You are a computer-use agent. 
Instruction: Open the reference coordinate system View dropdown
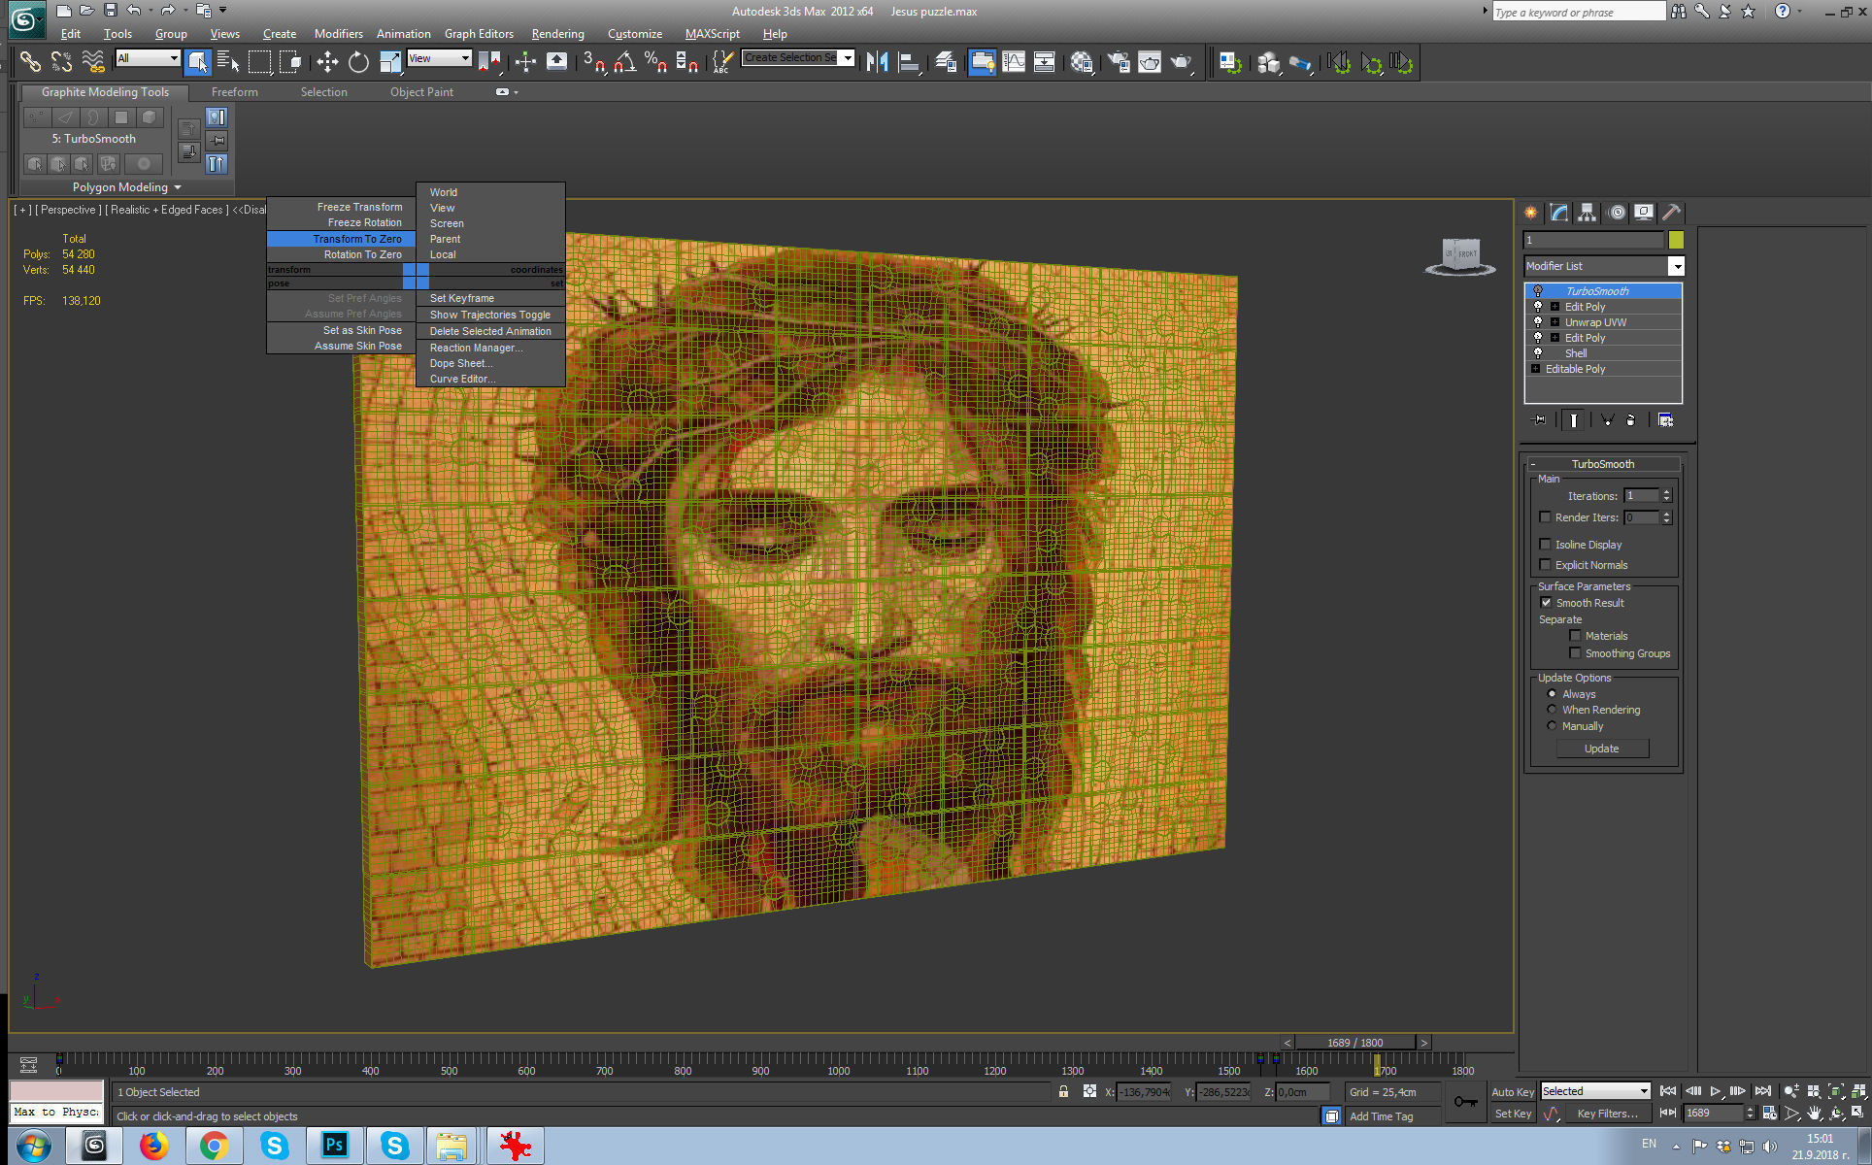(439, 58)
